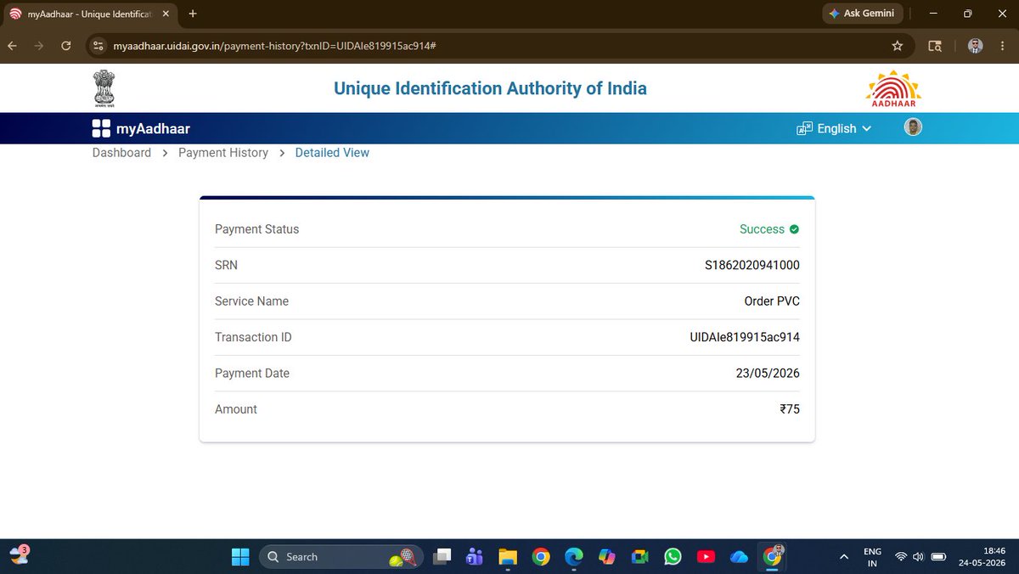Click the amount ₹75 value
1019x574 pixels.
(790, 409)
